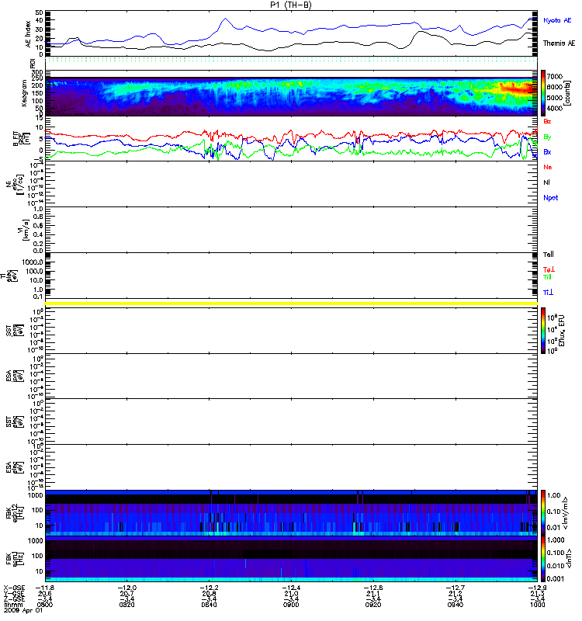Select the blue "Kyoto AE" legend label

coord(557,20)
